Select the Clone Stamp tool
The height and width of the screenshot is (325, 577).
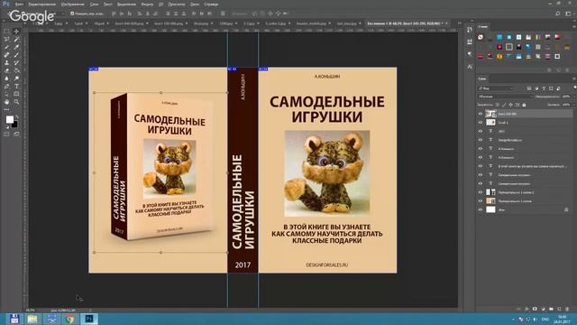(6, 63)
